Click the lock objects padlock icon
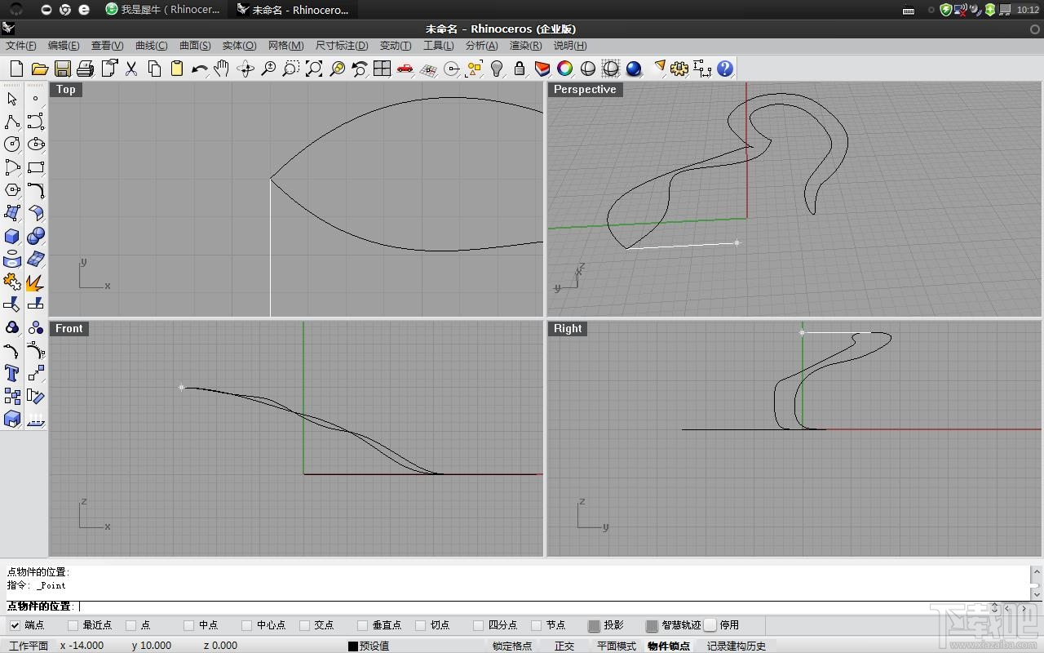Image resolution: width=1044 pixels, height=653 pixels. 520,69
